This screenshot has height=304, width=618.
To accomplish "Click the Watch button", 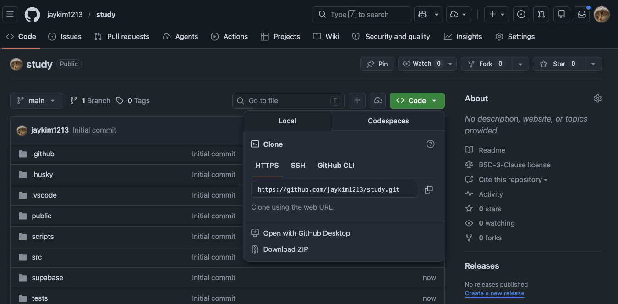I will (x=421, y=64).
